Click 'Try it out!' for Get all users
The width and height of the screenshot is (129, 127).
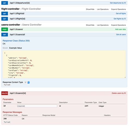(x=7, y=85)
